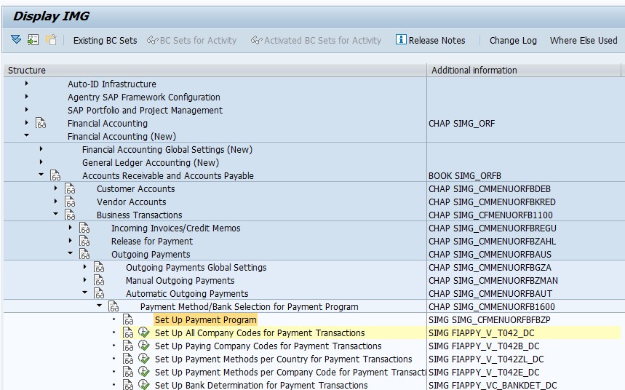Execute activity icon for Payment Methods per Company Code

[x=143, y=372]
